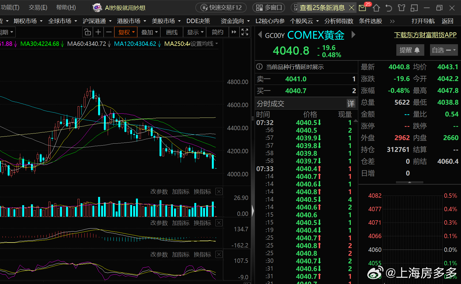
Task: Open the 分析师指数 tab
Action: click(339, 21)
